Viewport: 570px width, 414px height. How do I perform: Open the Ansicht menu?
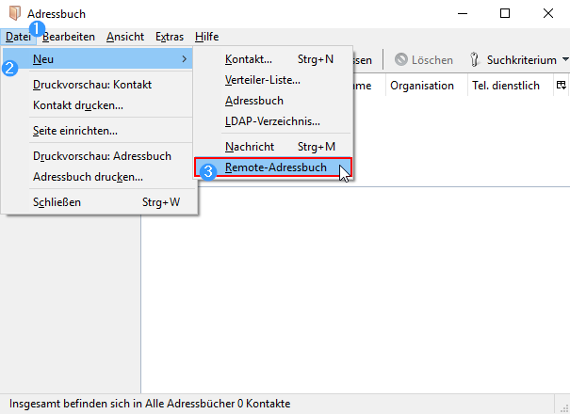[125, 37]
